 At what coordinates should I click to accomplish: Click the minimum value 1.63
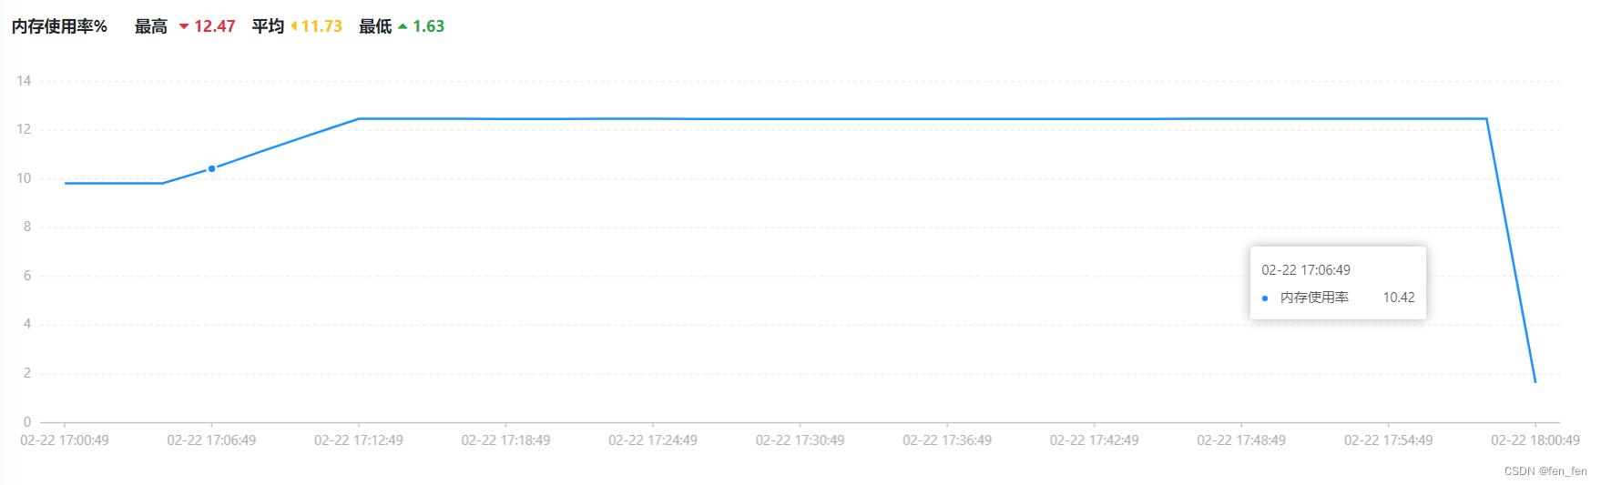429,26
